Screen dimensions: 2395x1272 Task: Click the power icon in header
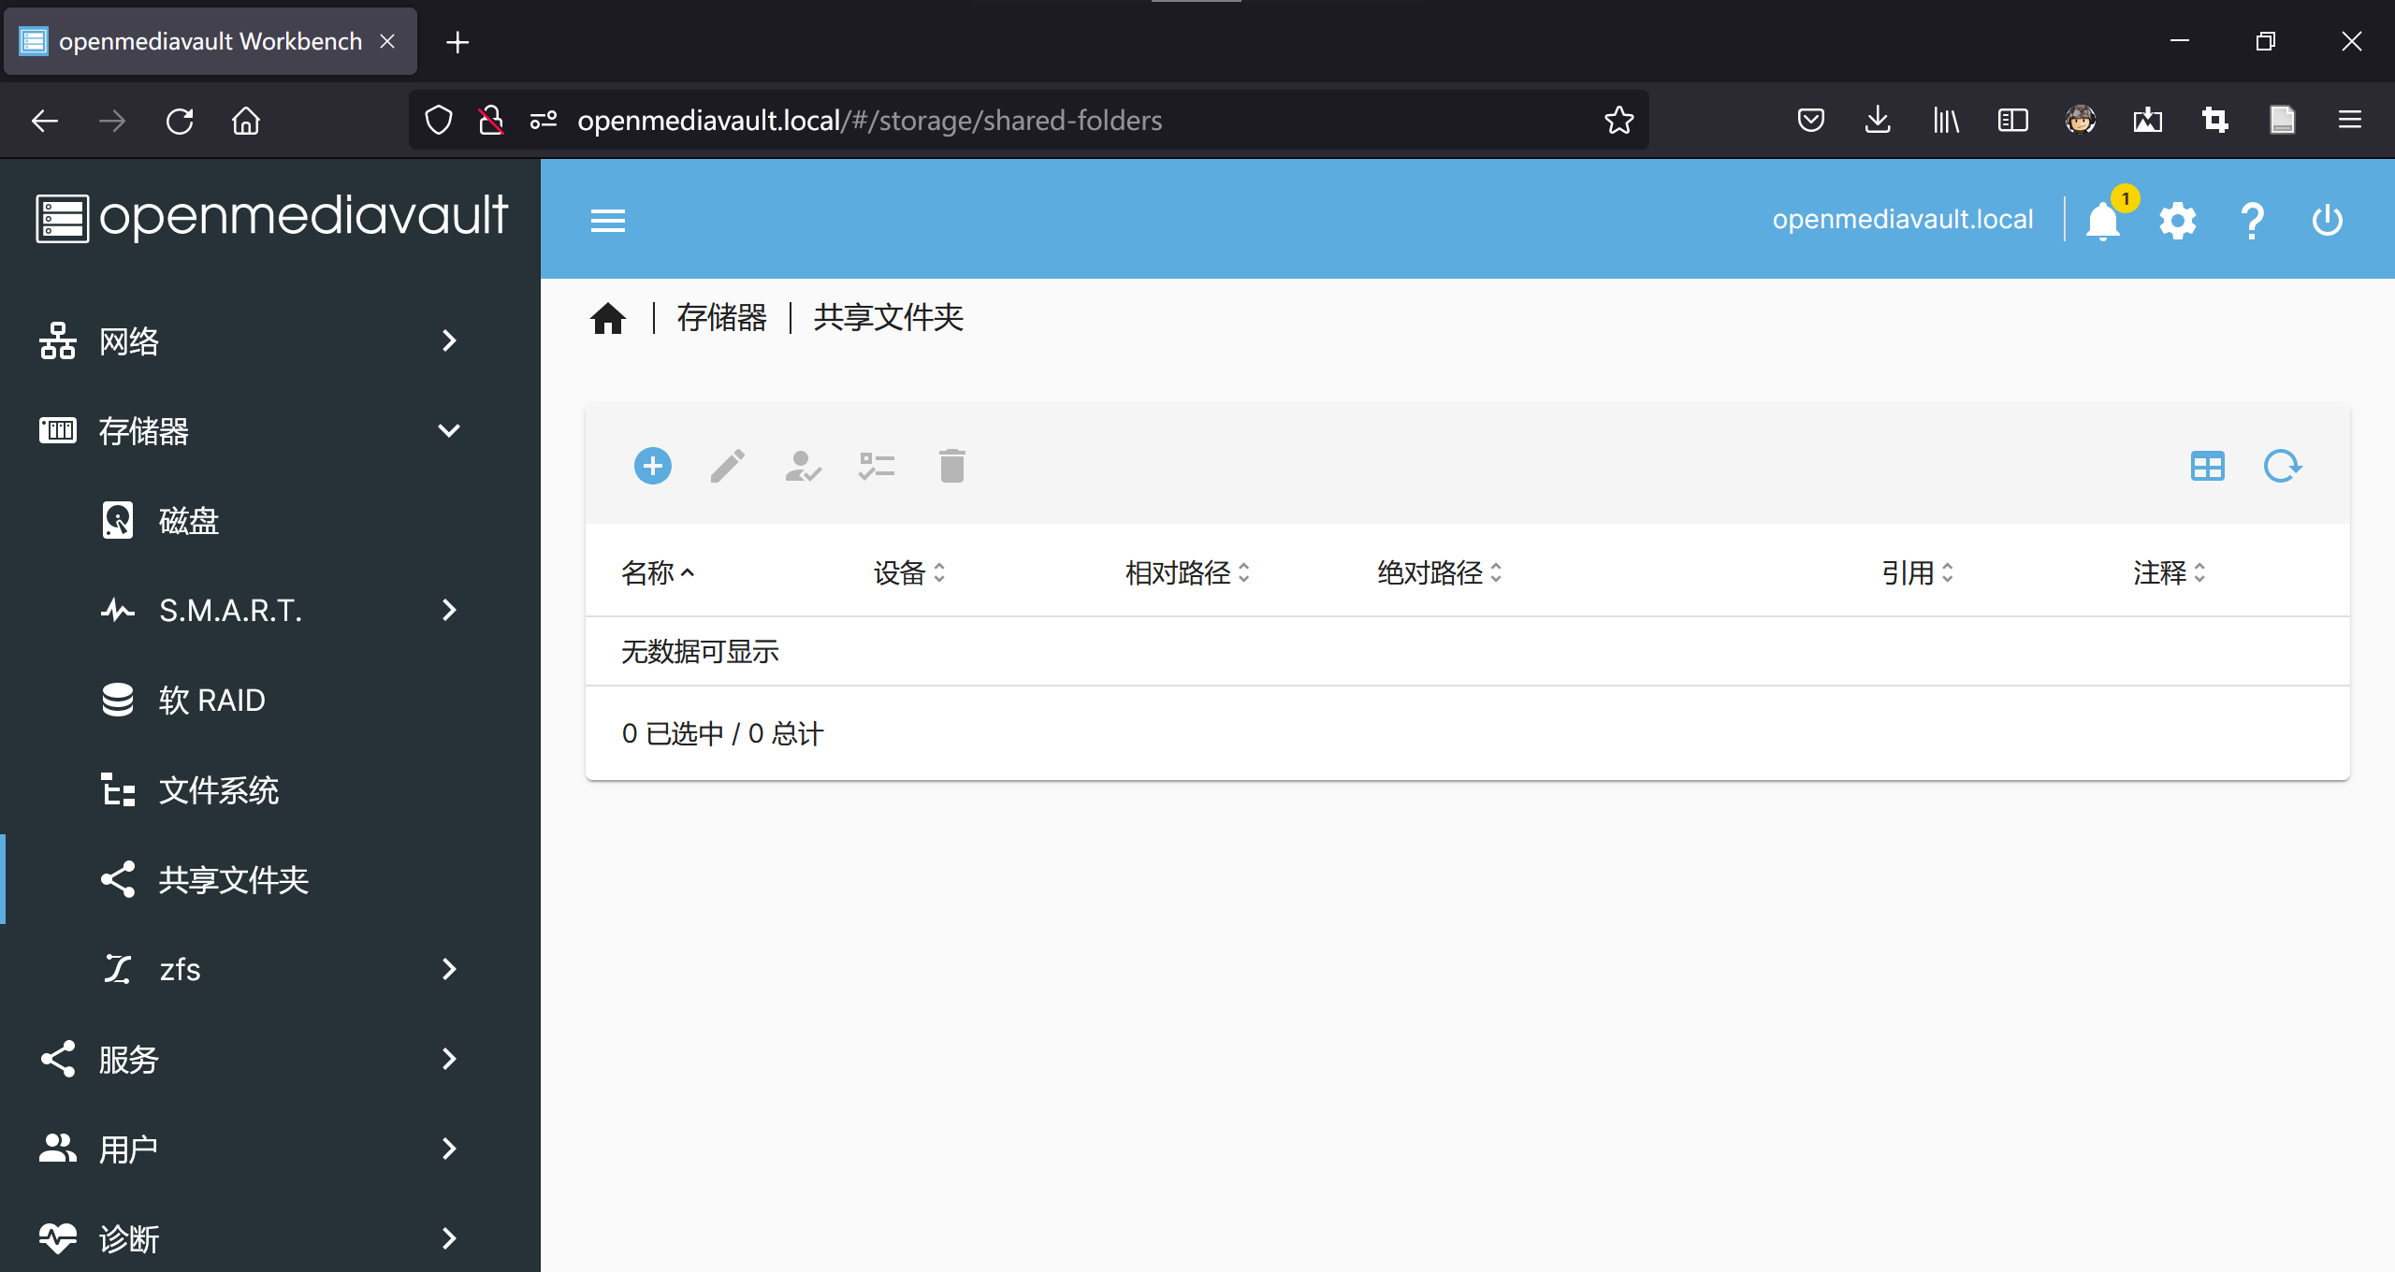[x=2327, y=221]
